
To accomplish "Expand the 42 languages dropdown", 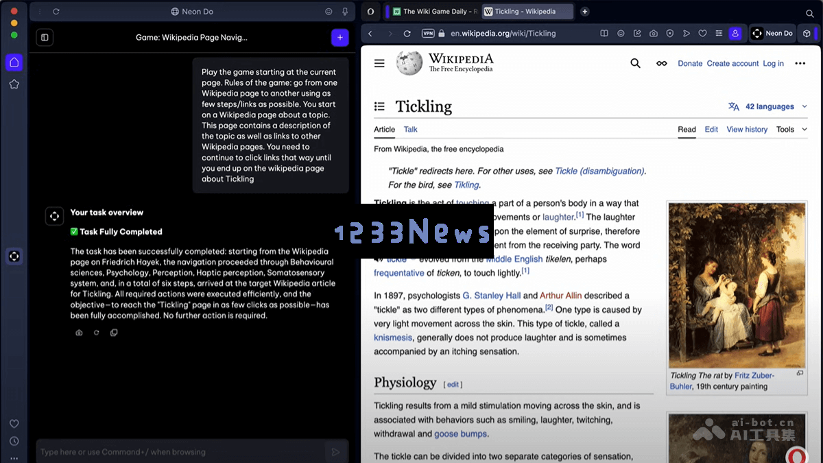I will [x=767, y=106].
